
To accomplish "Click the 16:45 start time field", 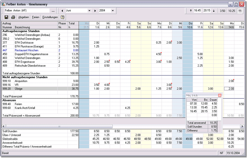I will (197, 11).
